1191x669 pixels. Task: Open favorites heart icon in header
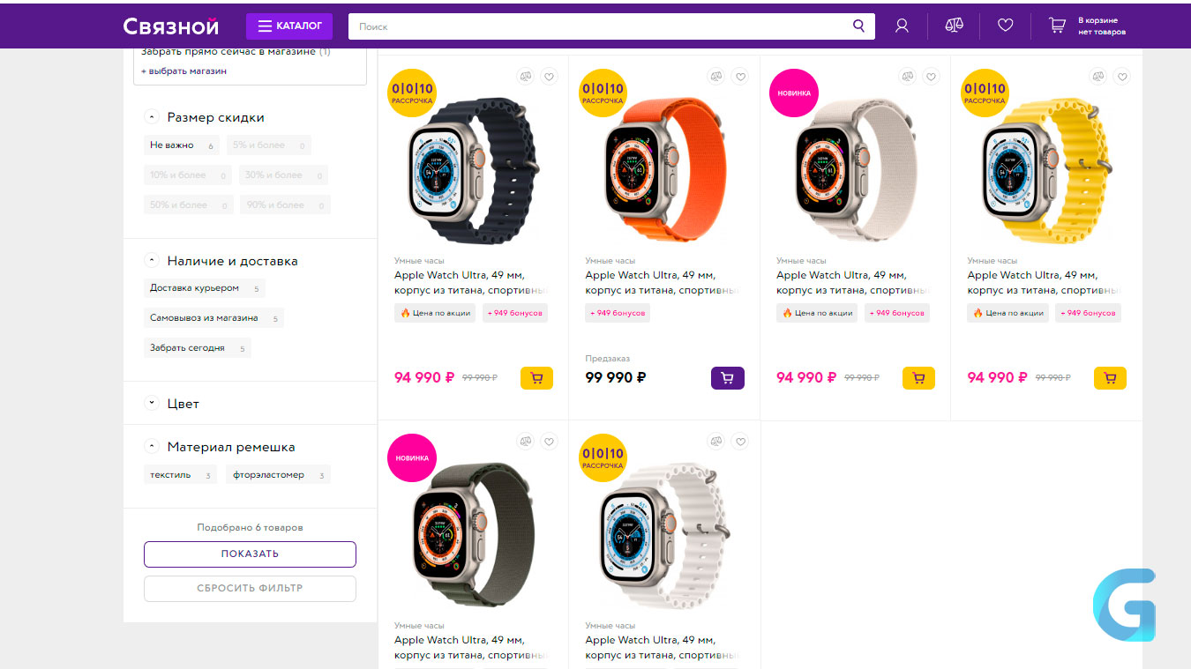point(1006,26)
